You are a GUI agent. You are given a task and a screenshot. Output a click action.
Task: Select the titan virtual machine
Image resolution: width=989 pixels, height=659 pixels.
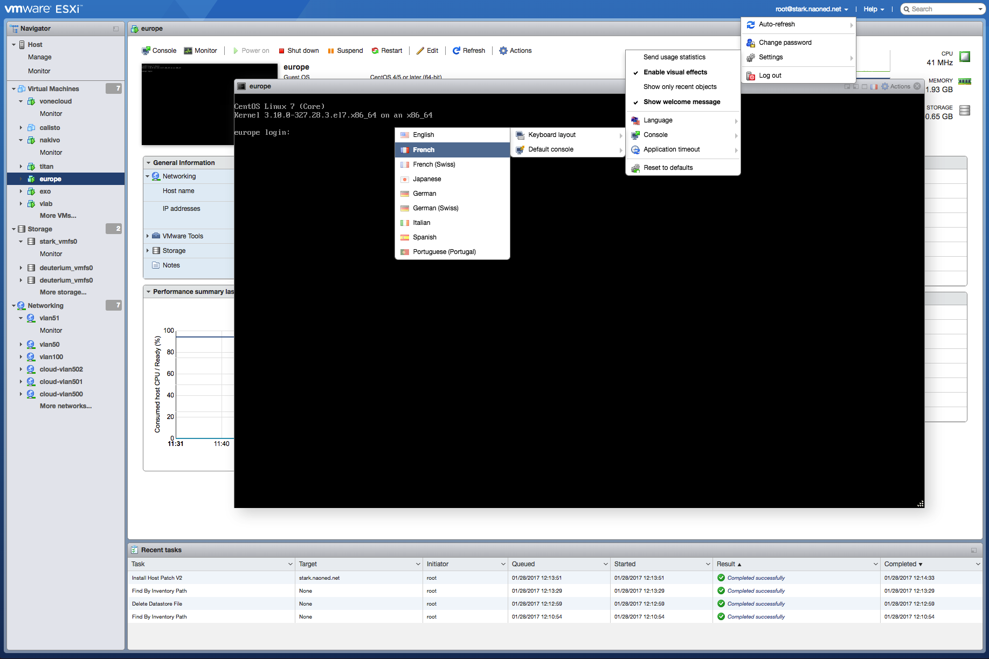click(x=46, y=167)
